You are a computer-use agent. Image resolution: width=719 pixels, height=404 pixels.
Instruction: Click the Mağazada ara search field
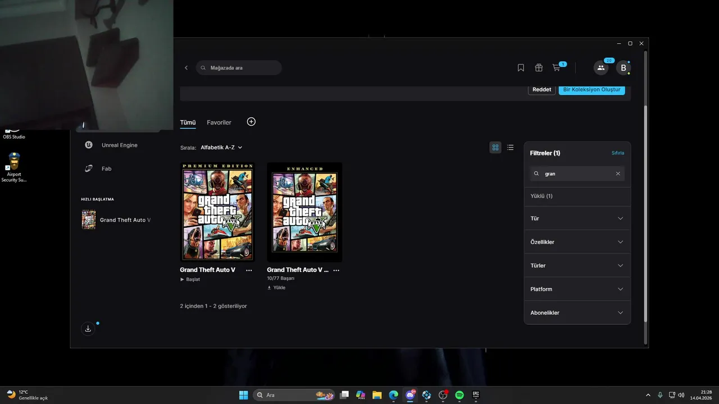[239, 68]
